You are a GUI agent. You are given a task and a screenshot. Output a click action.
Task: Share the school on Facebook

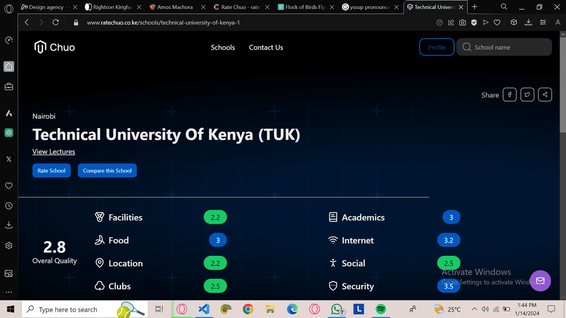[509, 95]
